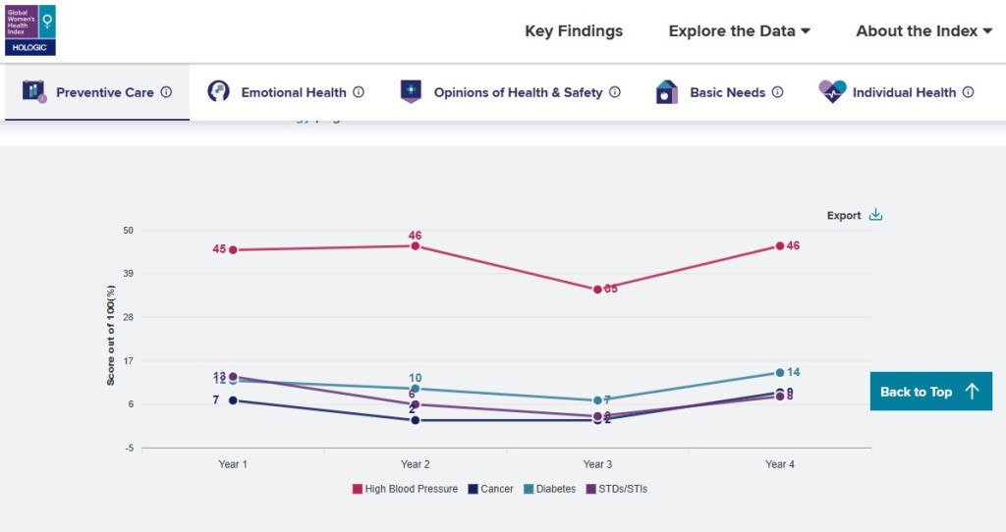This screenshot has height=532, width=1006.
Task: Click the Export download icon
Action: point(876,216)
